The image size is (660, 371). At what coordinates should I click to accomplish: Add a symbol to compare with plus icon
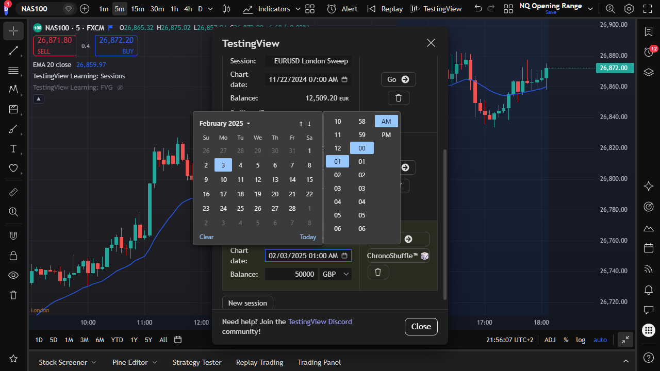click(85, 9)
